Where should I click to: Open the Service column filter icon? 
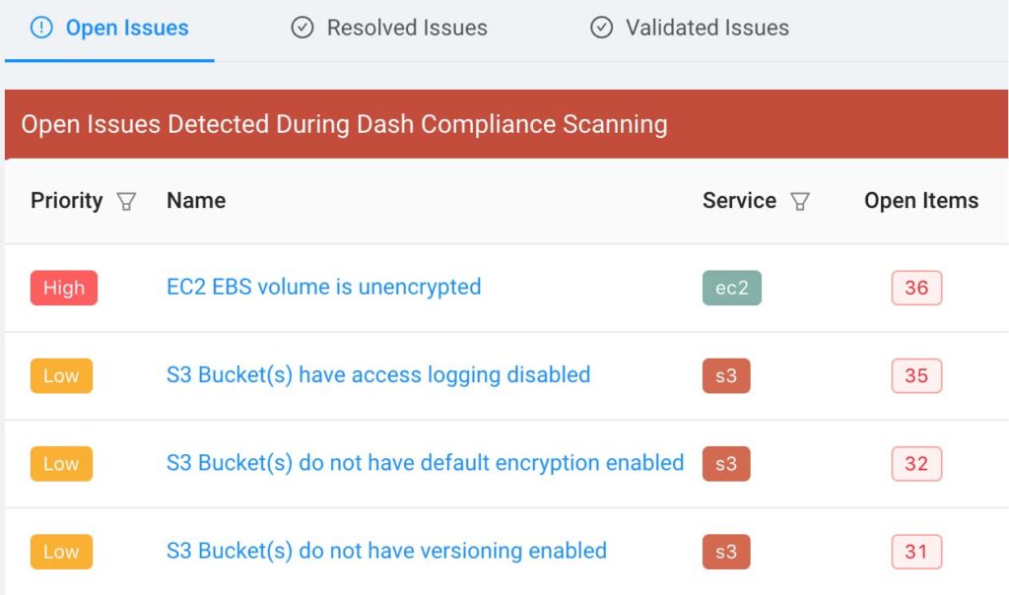(800, 201)
